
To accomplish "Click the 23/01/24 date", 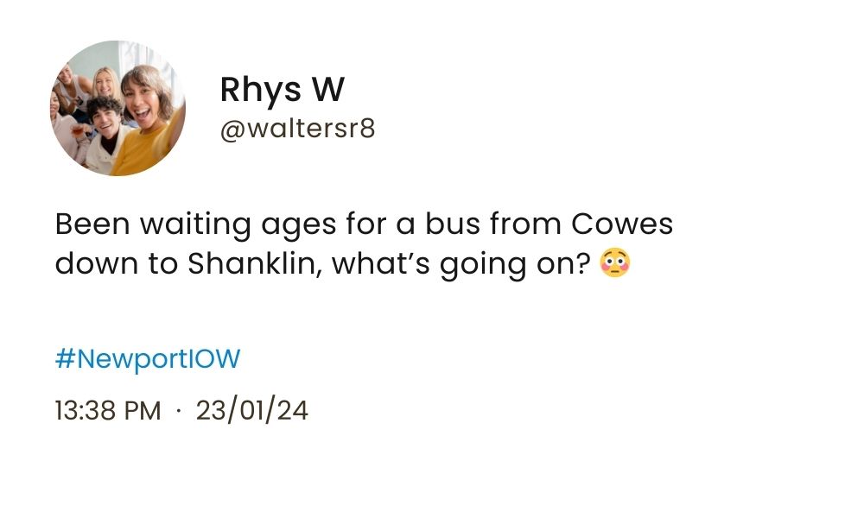I will coord(251,410).
